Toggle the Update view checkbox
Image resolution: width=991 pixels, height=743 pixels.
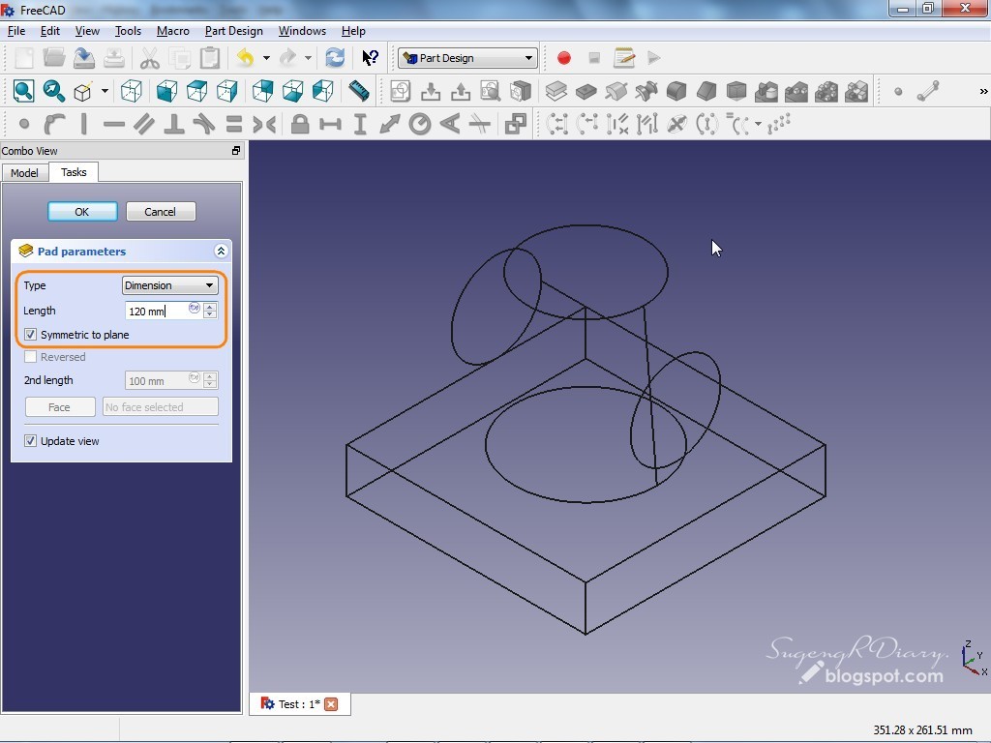[x=32, y=441]
